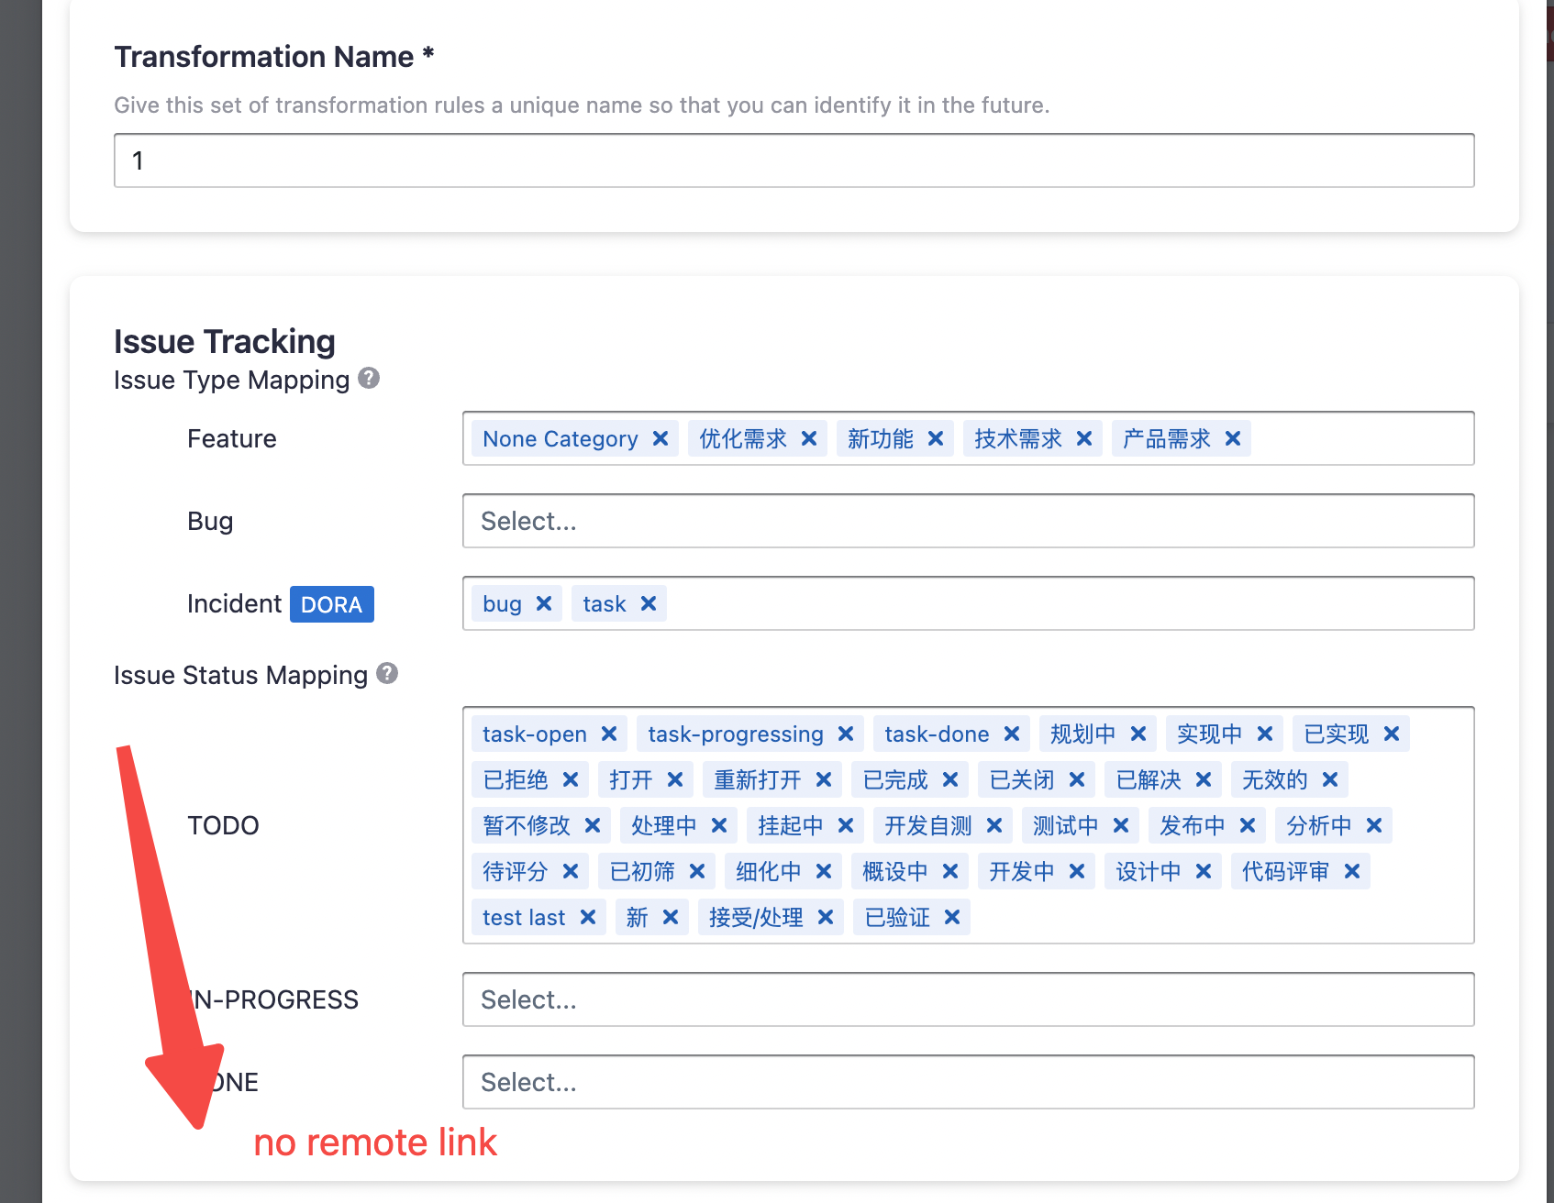Remove the 已拒绝 status tag
This screenshot has height=1203, width=1554.
coord(571,779)
